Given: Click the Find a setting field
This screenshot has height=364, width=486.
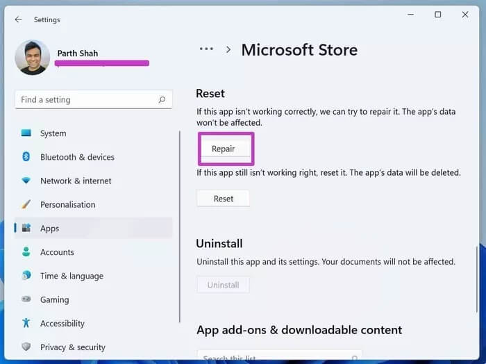Looking at the screenshot, I should click(x=94, y=99).
